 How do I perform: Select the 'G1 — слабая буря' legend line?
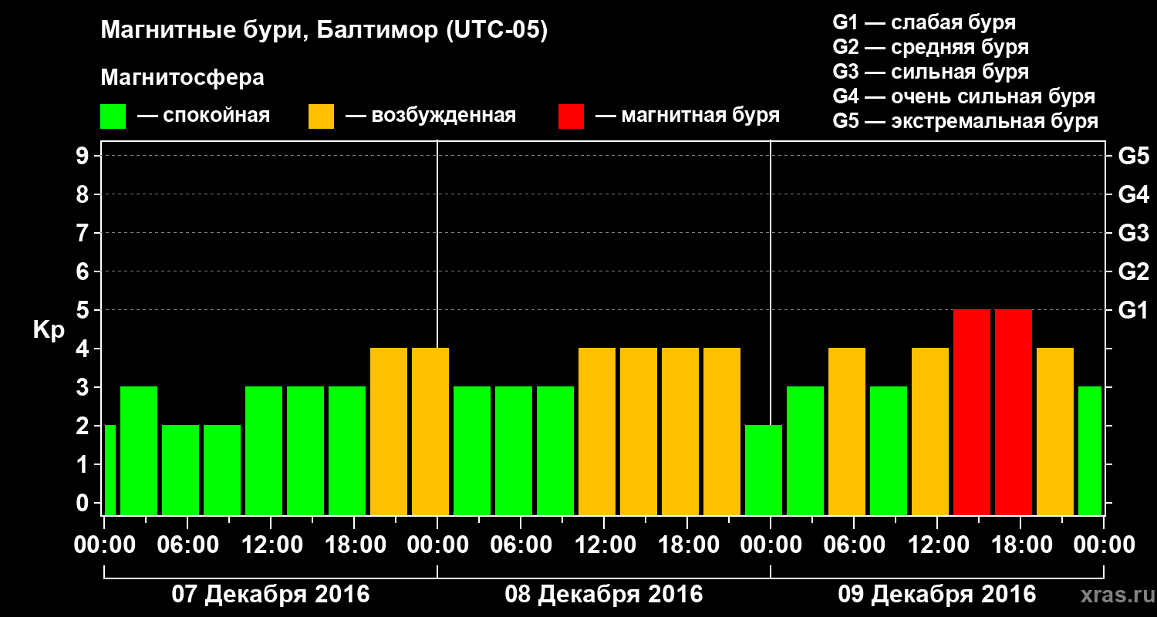click(x=924, y=22)
